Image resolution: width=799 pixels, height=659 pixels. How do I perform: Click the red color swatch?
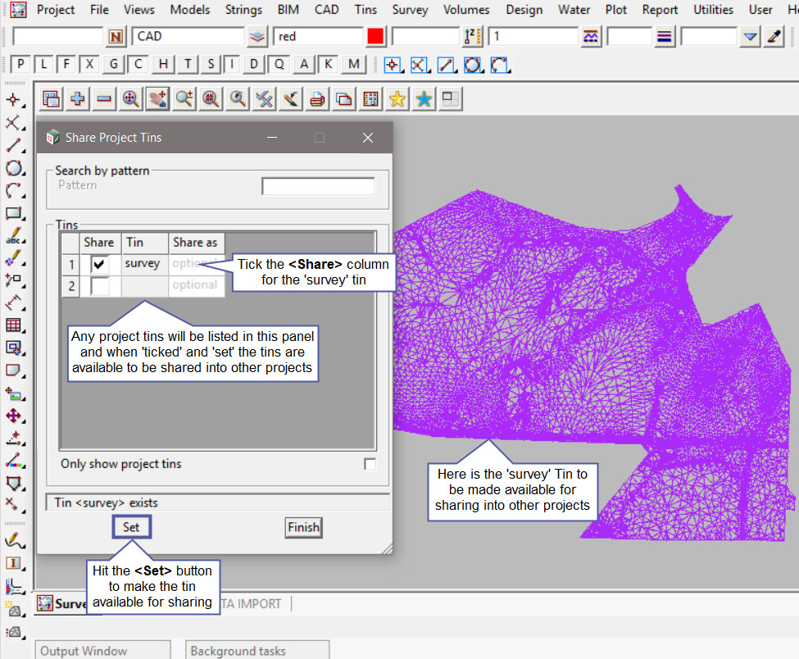pos(375,37)
